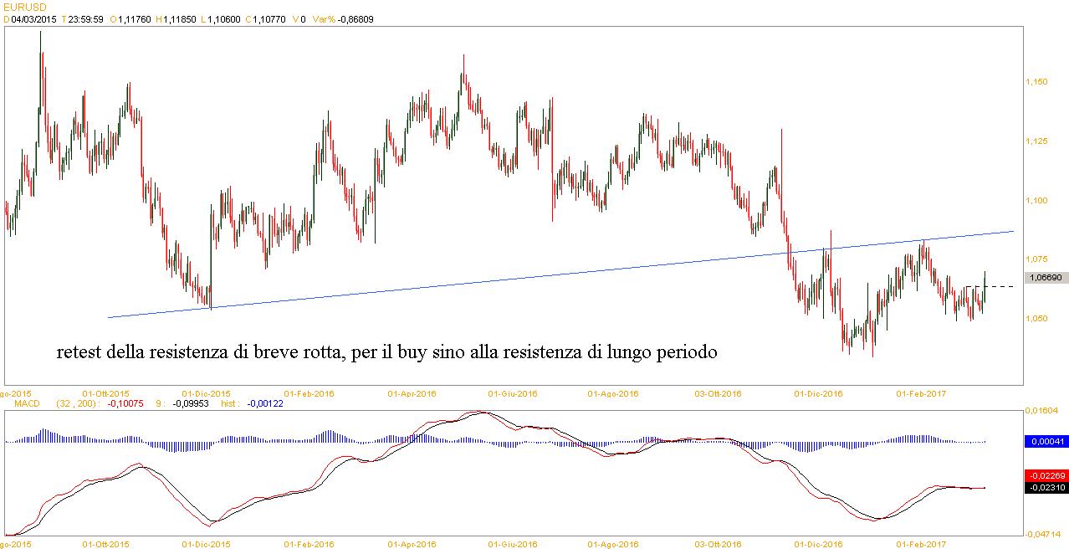The width and height of the screenshot is (1069, 559).
Task: Click the 1,150 price axis label
Action: [1036, 82]
